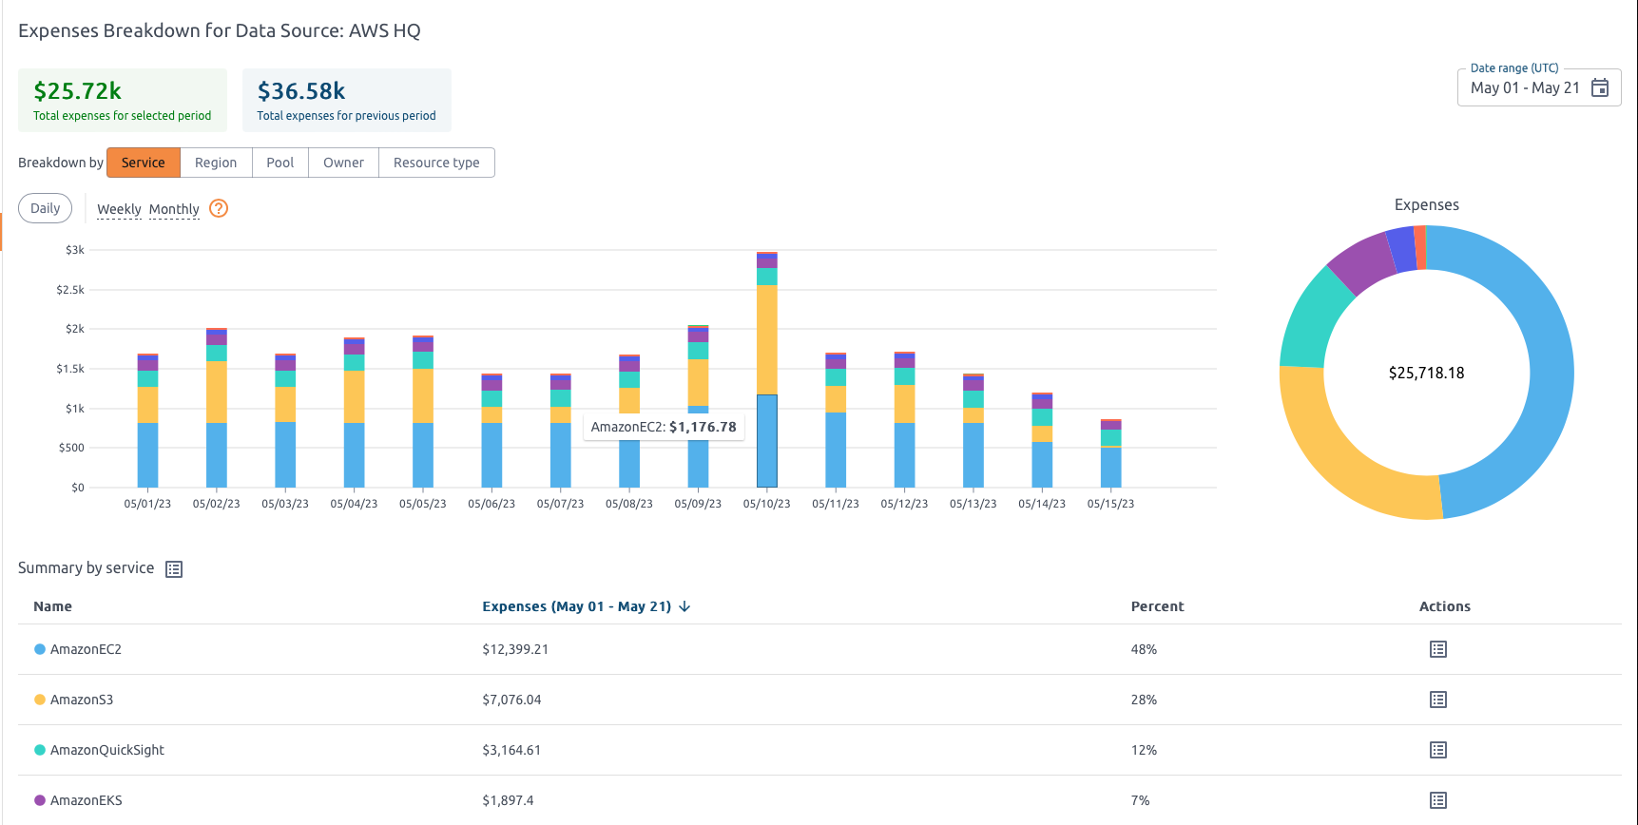Sort table by Expenses column header
The width and height of the screenshot is (1638, 825).
coord(576,606)
